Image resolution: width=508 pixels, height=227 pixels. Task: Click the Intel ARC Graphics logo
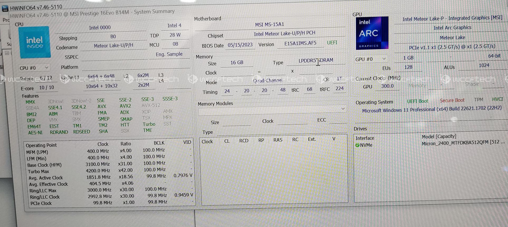coord(372,33)
